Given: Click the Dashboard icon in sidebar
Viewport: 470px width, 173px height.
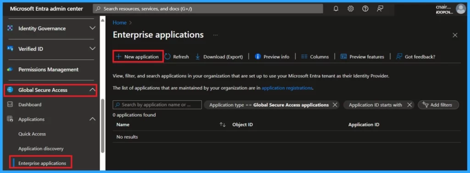Looking at the screenshot, I should pos(10,104).
